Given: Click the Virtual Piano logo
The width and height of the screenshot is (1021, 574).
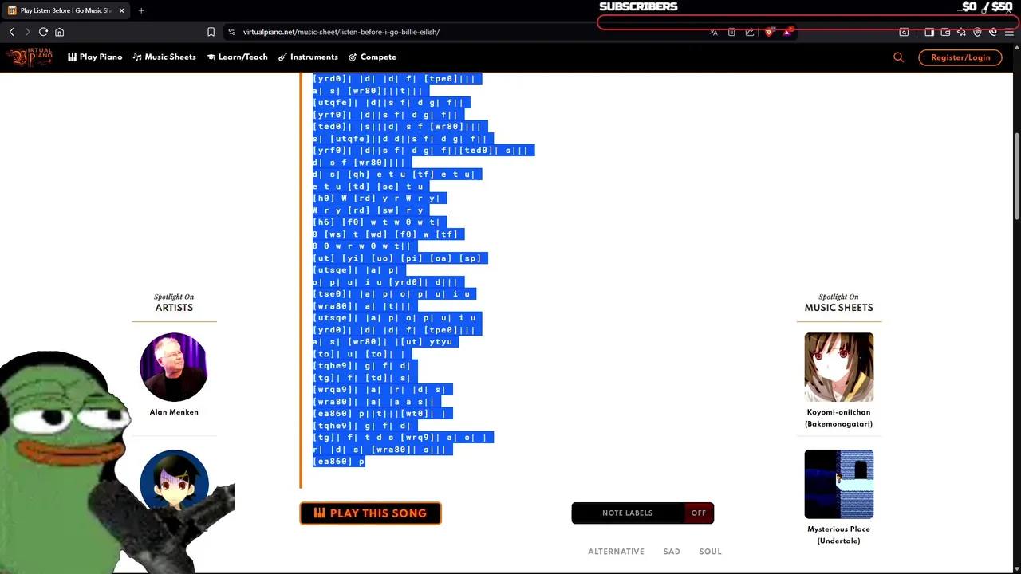Looking at the screenshot, I should 30,57.
